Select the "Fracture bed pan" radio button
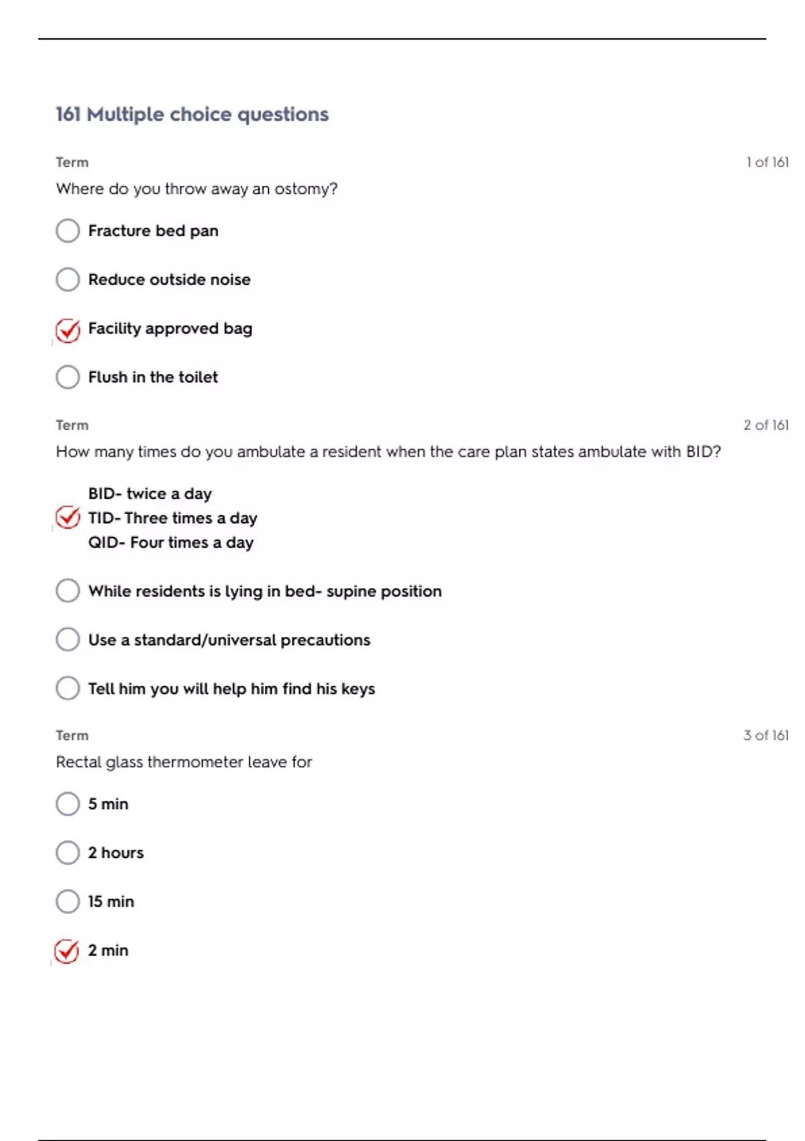 coord(68,231)
